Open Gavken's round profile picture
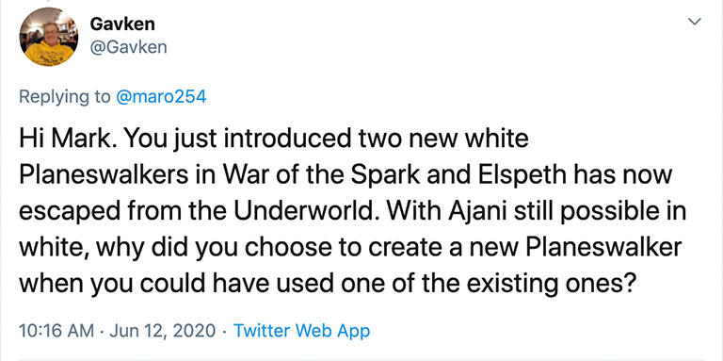This screenshot has height=361, width=723. 48,38
